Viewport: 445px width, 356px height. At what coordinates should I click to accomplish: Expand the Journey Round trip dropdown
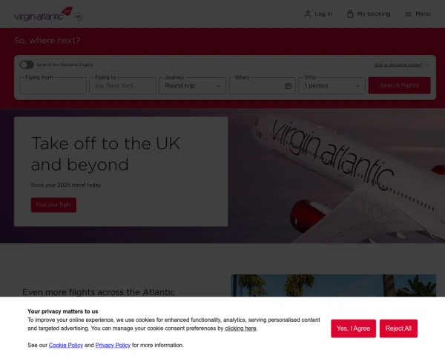coord(192,86)
